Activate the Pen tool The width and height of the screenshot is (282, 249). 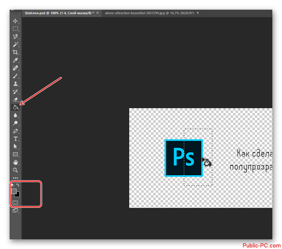click(15, 131)
